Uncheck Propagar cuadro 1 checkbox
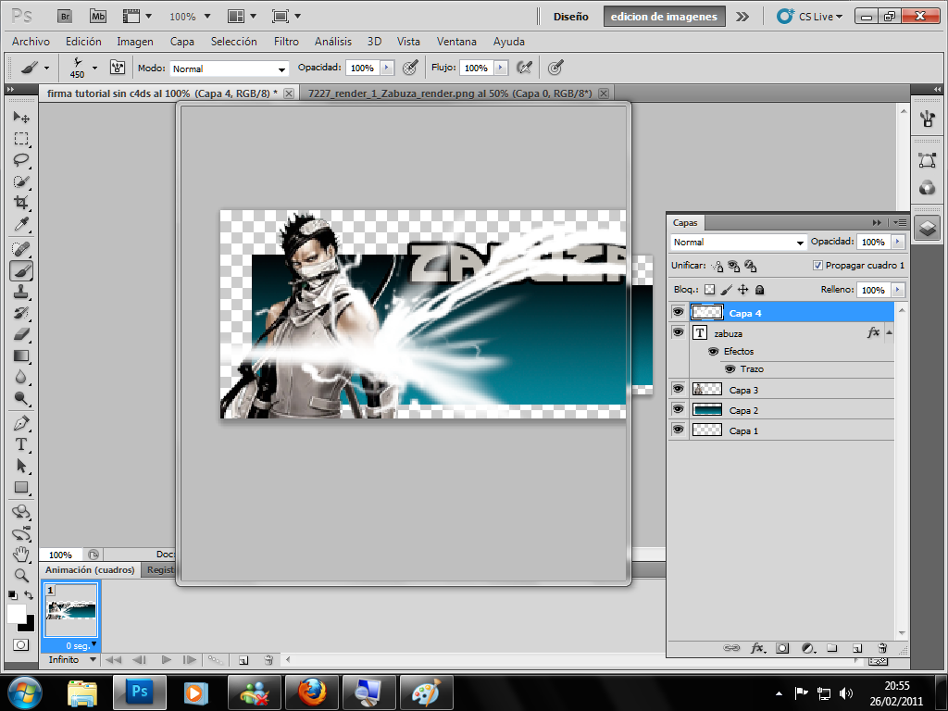 pyautogui.click(x=817, y=266)
